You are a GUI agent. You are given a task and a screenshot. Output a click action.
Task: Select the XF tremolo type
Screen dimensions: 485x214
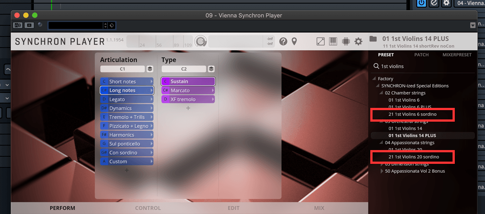[x=188, y=99]
